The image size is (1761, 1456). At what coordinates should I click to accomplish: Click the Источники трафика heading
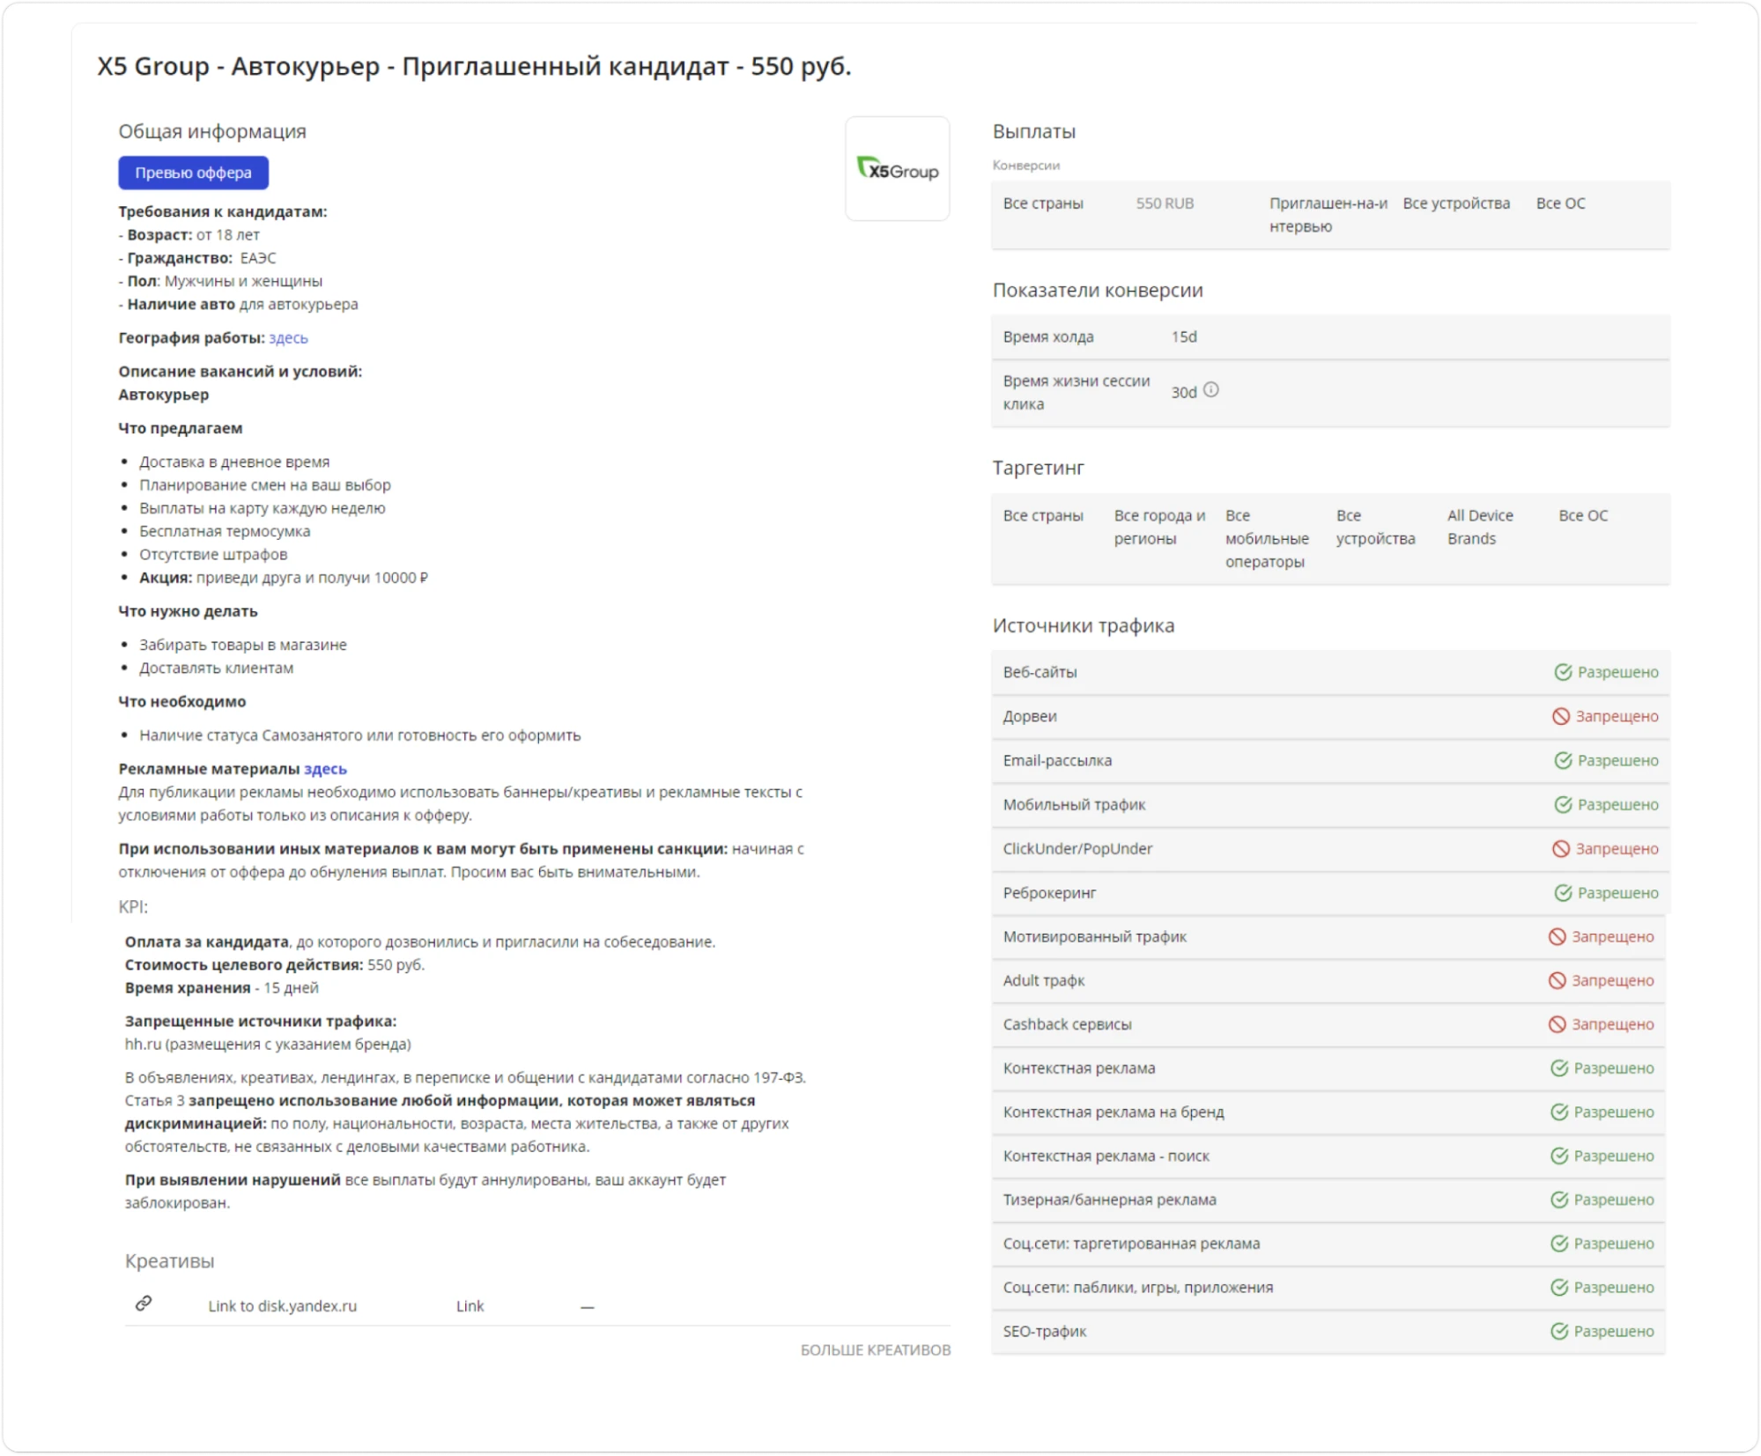coord(1083,625)
